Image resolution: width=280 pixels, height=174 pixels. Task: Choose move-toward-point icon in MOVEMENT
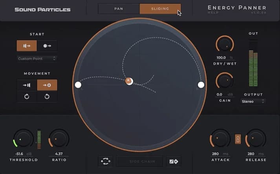47,85
